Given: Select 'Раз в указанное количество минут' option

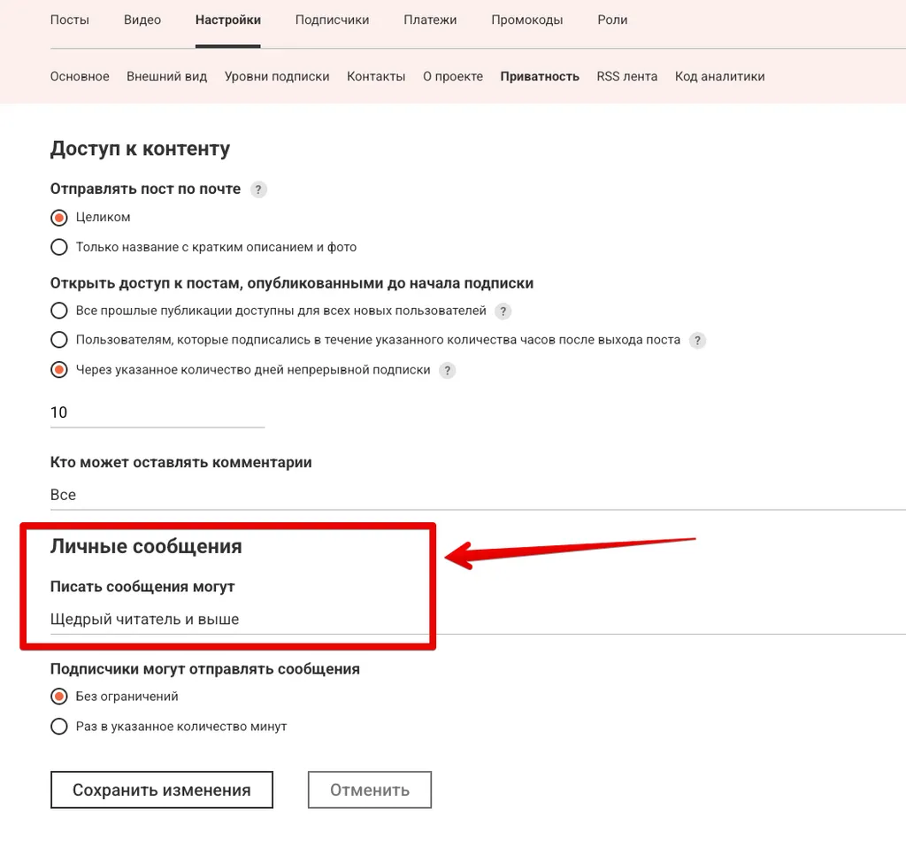Looking at the screenshot, I should (59, 727).
